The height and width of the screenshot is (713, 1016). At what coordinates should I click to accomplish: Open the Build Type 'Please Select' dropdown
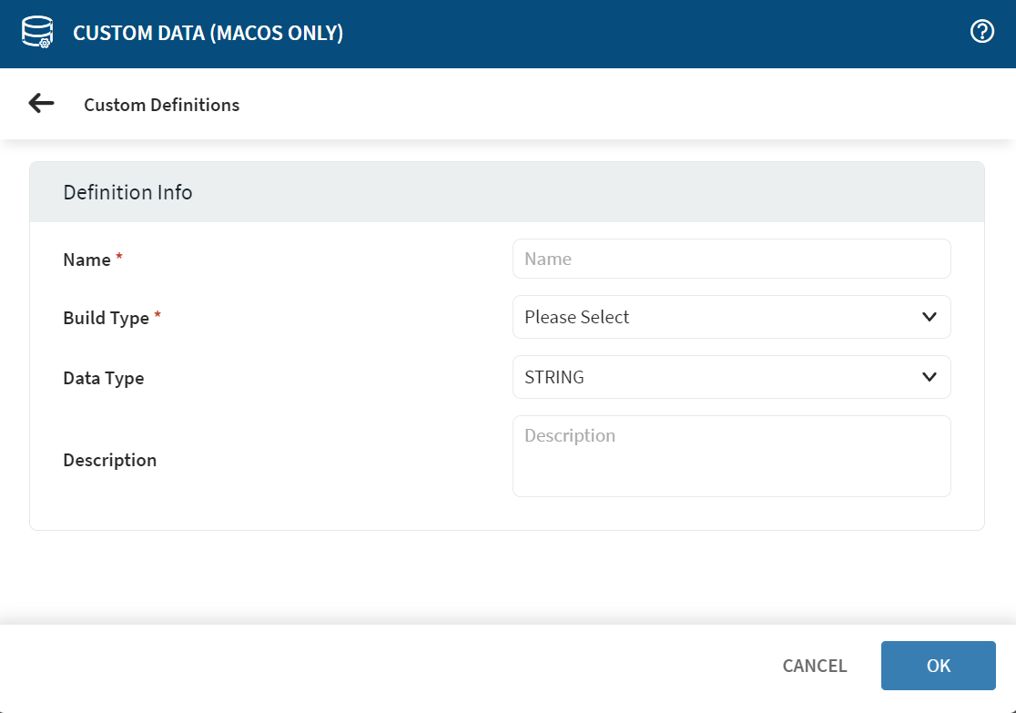pos(719,317)
